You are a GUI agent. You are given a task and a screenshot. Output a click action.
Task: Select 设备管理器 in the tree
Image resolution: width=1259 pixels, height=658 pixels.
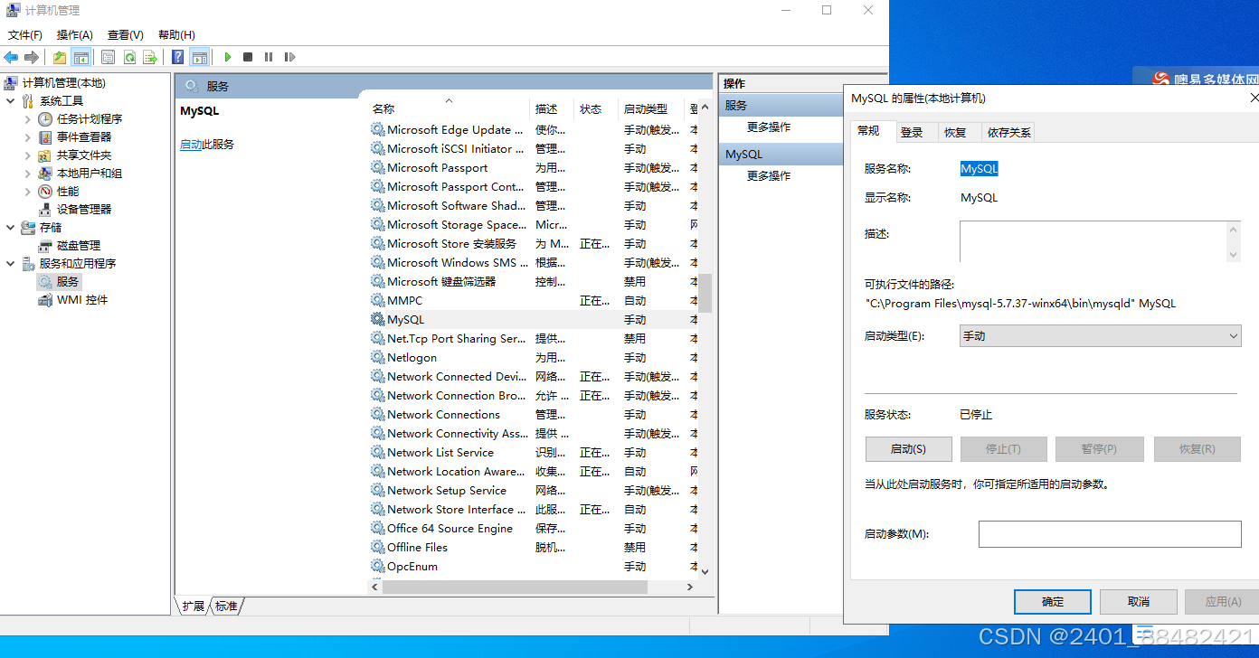click(84, 210)
